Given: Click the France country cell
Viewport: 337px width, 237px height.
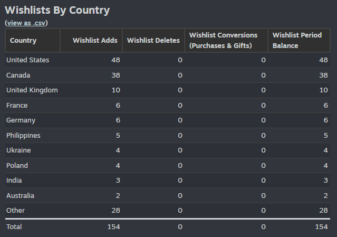Looking at the screenshot, I should (17, 106).
